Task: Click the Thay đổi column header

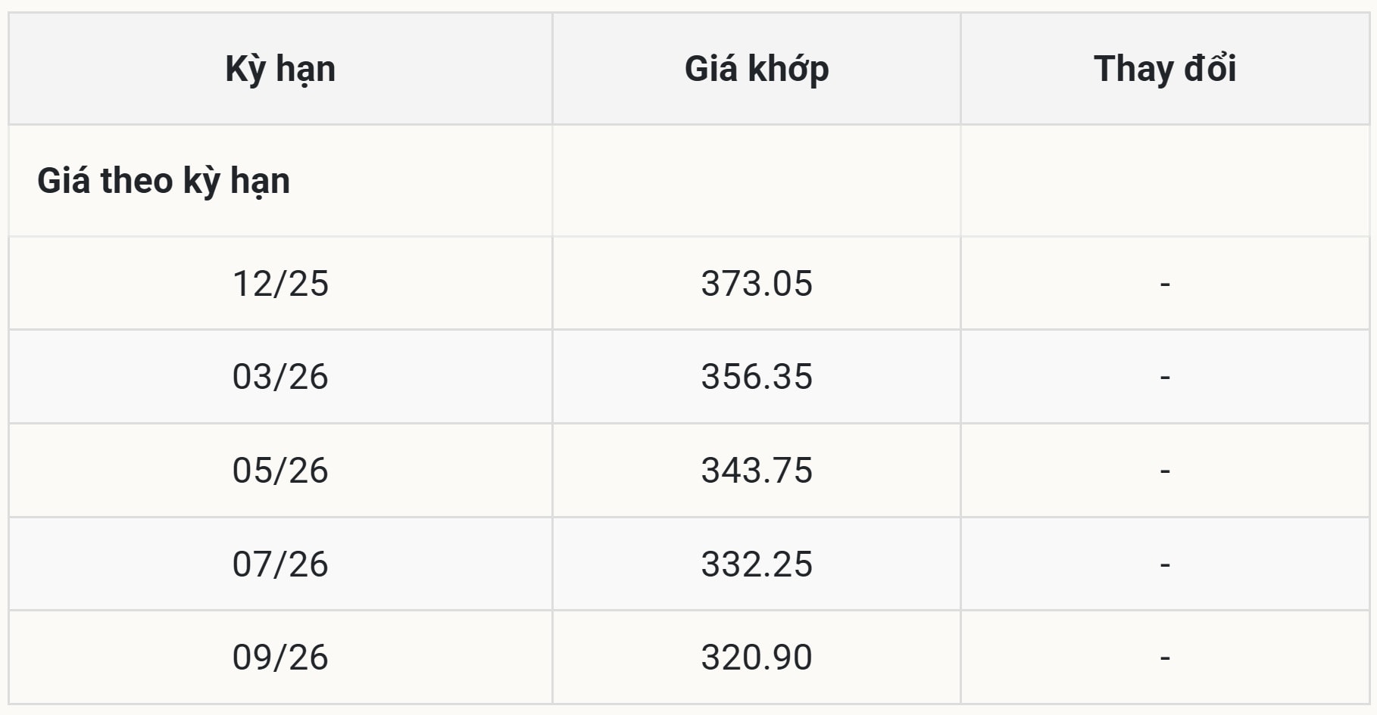Action: point(1165,69)
